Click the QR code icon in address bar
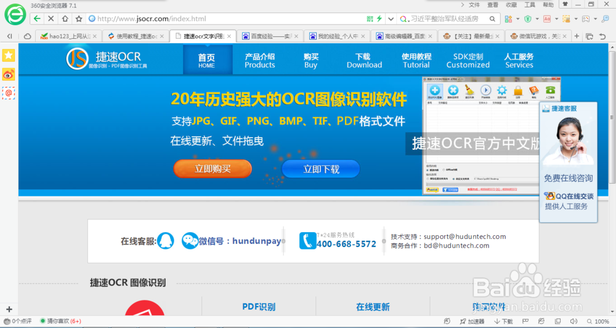 [370, 18]
